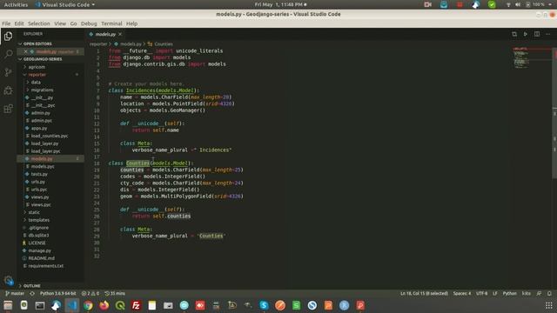The width and height of the screenshot is (557, 313).
Task: Open the Help menu
Action: click(131, 23)
